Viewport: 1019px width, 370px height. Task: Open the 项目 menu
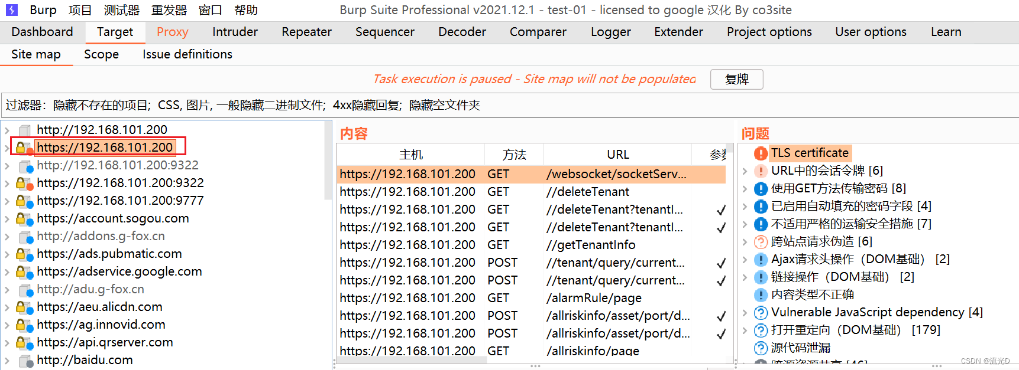(x=80, y=10)
